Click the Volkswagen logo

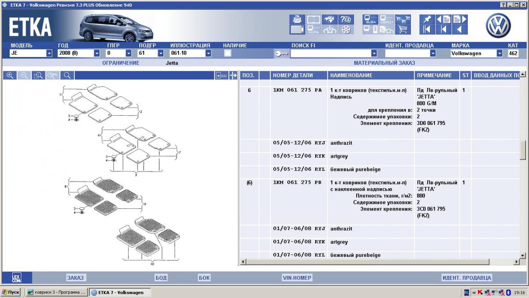pyautogui.click(x=498, y=25)
